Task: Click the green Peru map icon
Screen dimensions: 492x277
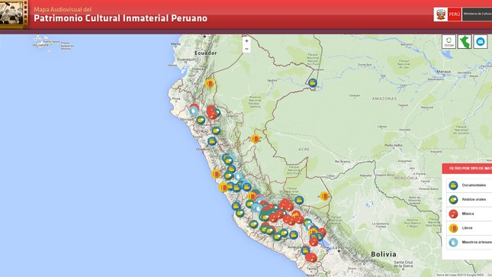Action: click(465, 42)
